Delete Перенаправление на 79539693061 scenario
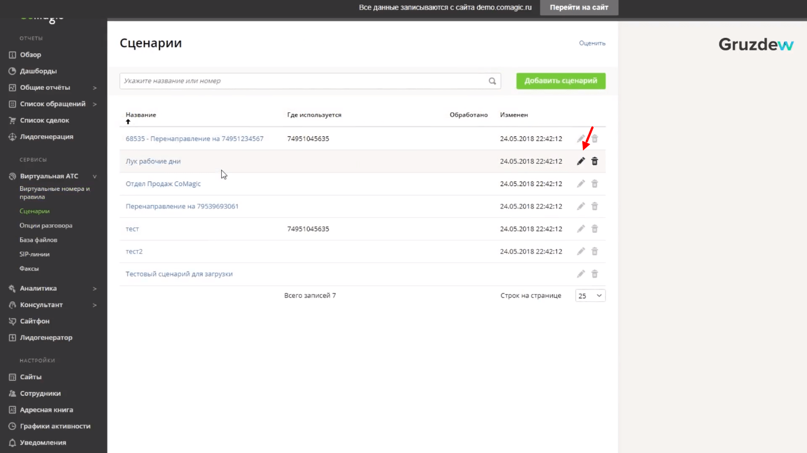This screenshot has width=807, height=453. (x=595, y=206)
